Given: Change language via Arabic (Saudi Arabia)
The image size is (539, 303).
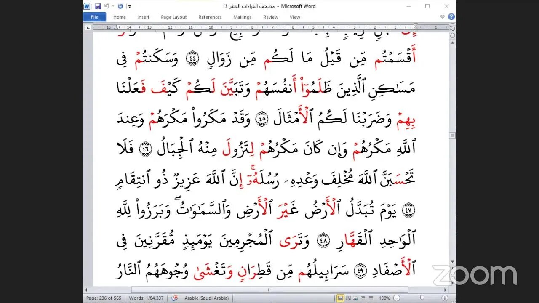Looking at the screenshot, I should [x=207, y=298].
